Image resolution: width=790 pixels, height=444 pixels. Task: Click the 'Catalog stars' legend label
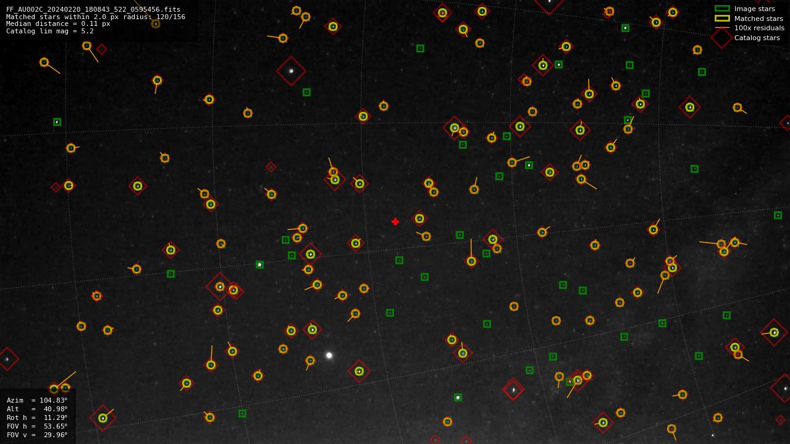click(757, 38)
